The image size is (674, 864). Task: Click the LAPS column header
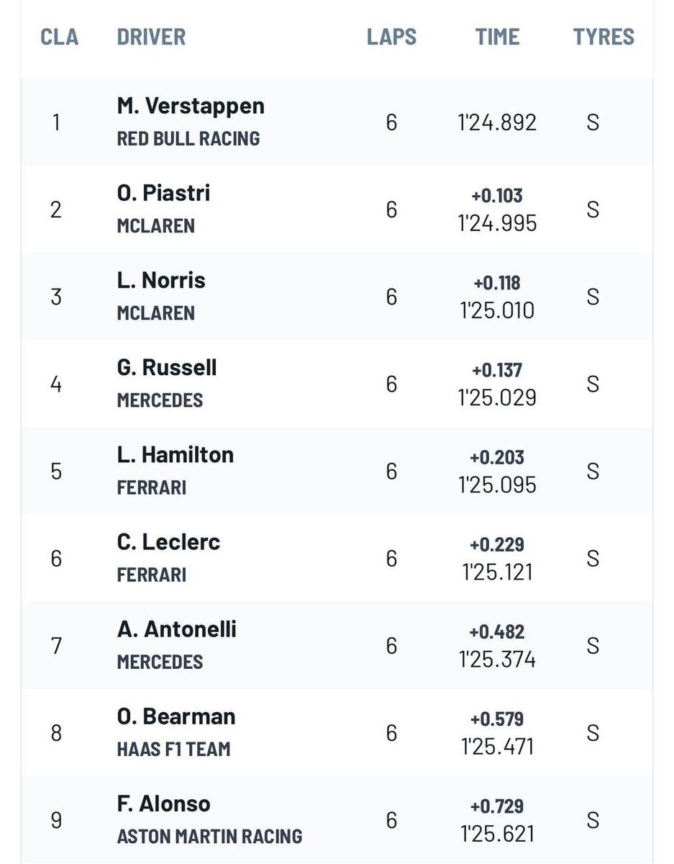pos(391,36)
